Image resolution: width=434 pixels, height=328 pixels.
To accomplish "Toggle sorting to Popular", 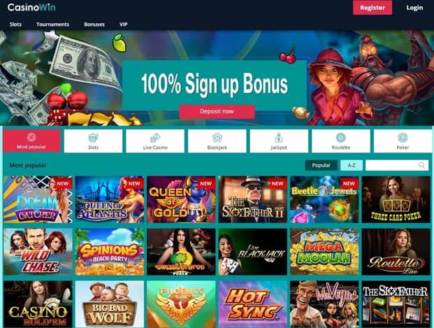I will point(321,165).
